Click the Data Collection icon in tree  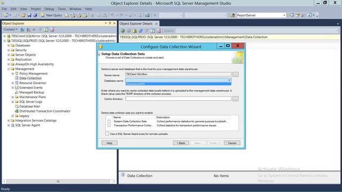pos(17,78)
